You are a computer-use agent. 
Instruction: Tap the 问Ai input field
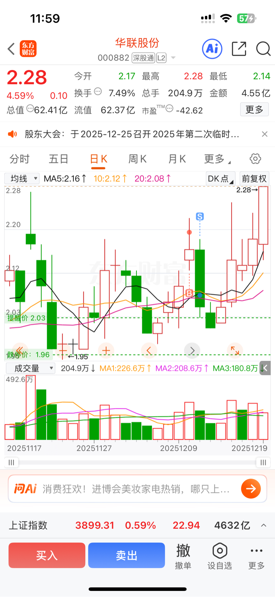(x=137, y=489)
